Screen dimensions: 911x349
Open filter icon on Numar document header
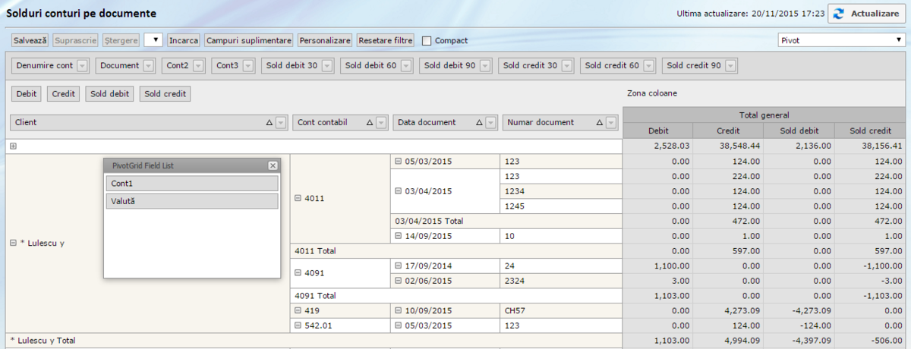pyautogui.click(x=611, y=122)
